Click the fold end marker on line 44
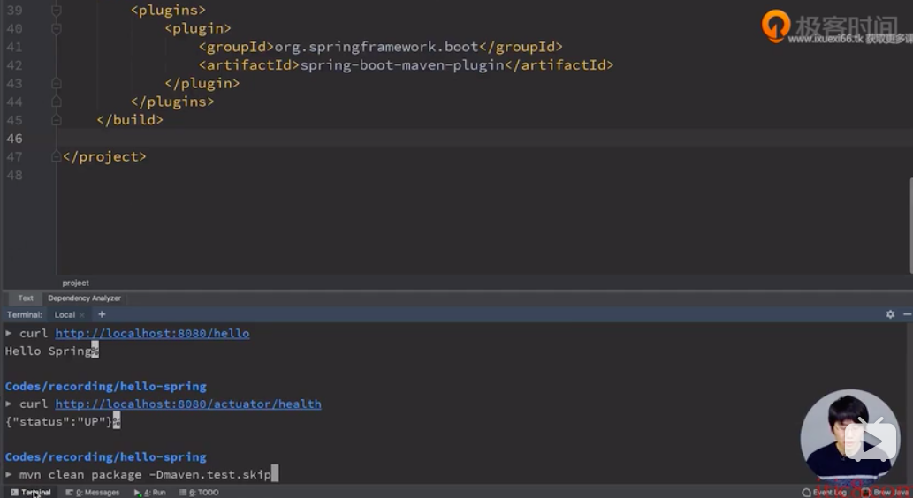This screenshot has width=913, height=498. click(57, 102)
